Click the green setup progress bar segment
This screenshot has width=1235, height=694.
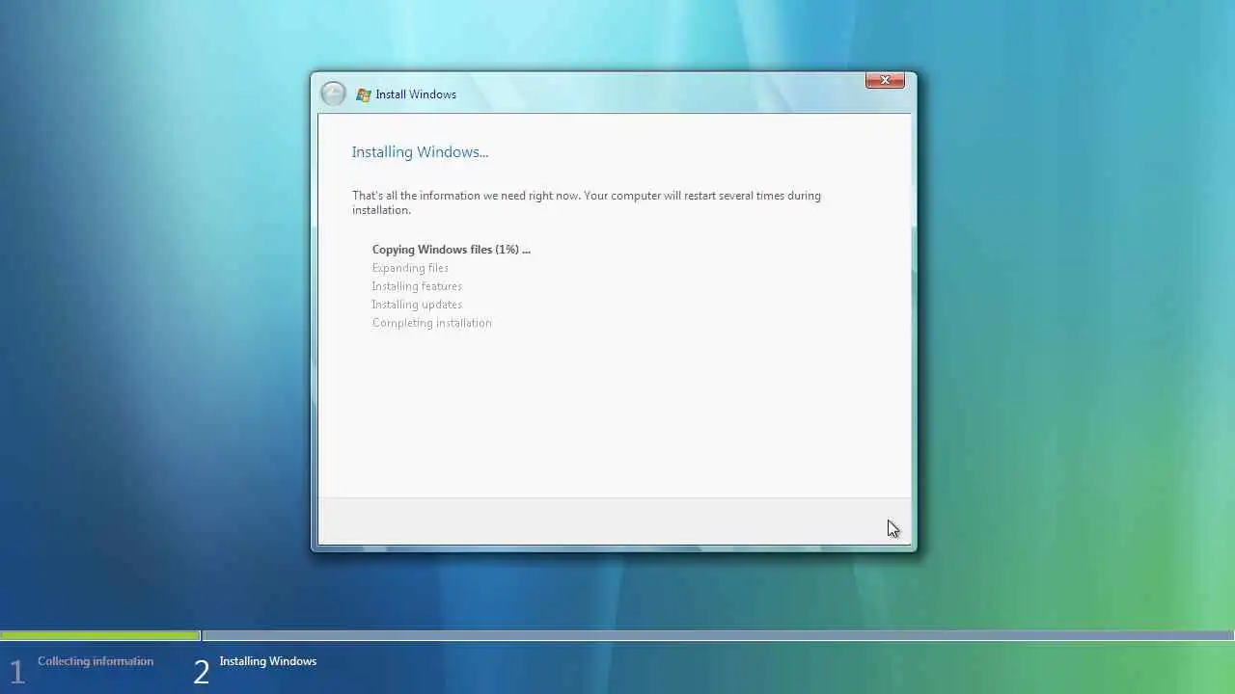click(100, 636)
